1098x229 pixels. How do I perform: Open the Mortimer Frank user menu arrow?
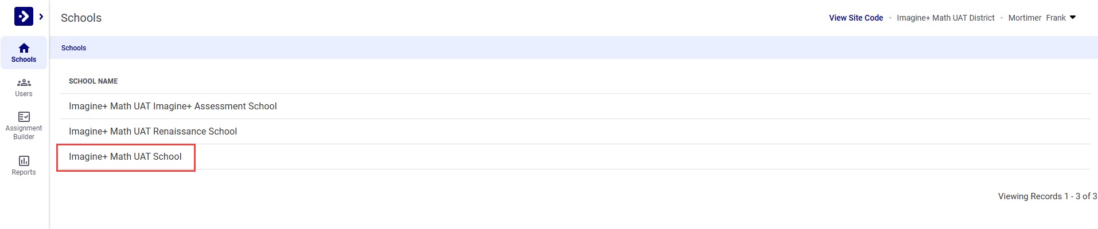pyautogui.click(x=1073, y=17)
